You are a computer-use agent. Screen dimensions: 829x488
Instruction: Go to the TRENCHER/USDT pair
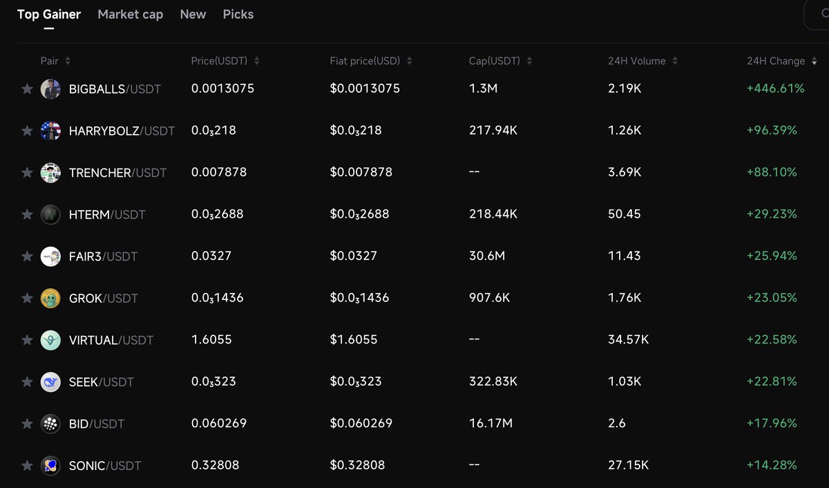coord(117,173)
